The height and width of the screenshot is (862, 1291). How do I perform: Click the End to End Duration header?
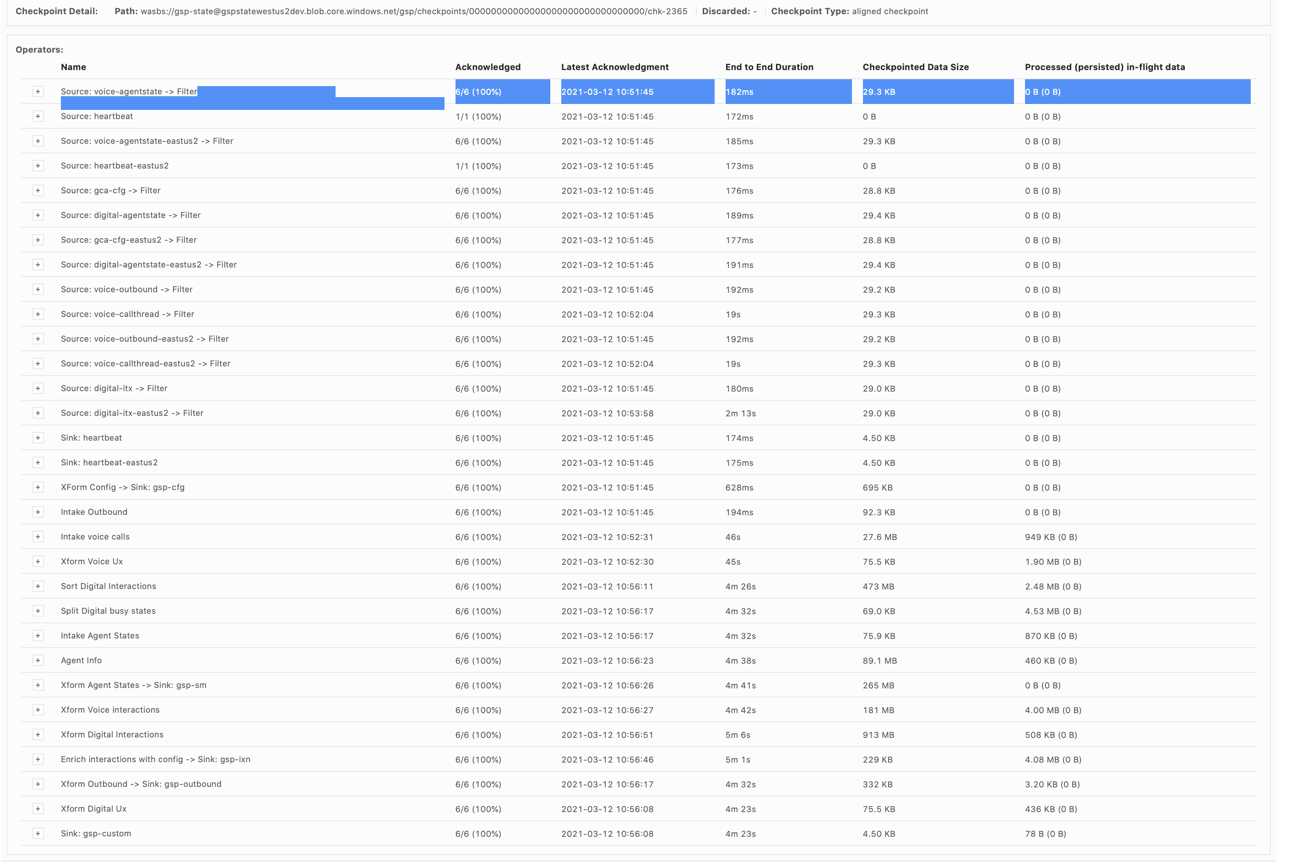click(x=769, y=67)
